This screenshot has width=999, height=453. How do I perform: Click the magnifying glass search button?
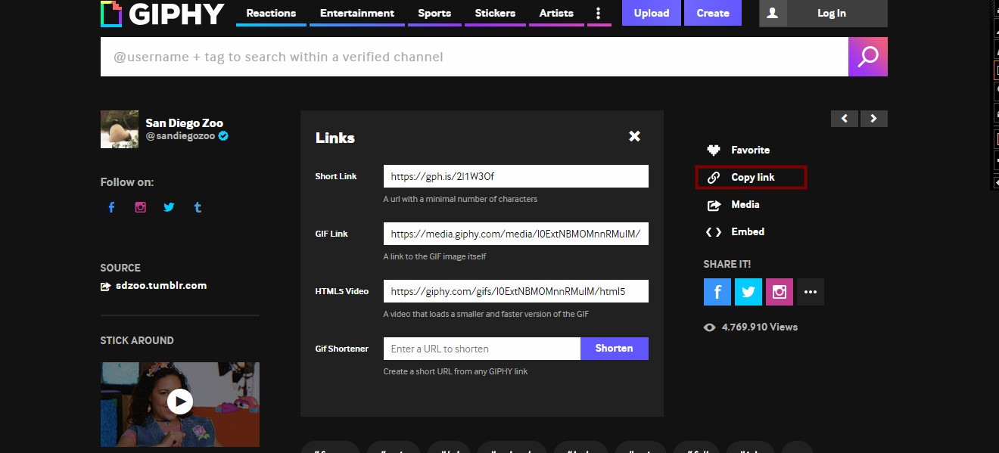point(868,57)
